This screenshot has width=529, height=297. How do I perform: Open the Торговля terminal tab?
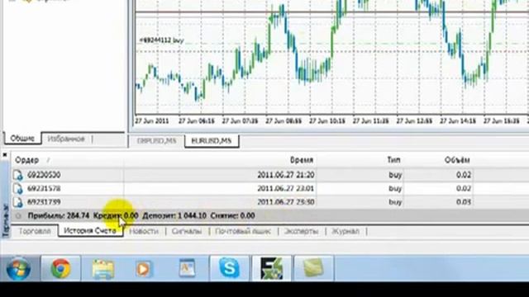tap(35, 231)
